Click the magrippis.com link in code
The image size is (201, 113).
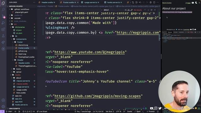coord(138,33)
